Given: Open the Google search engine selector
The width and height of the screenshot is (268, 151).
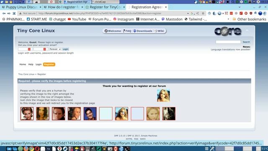Looking at the screenshot, I should [x=193, y=13].
